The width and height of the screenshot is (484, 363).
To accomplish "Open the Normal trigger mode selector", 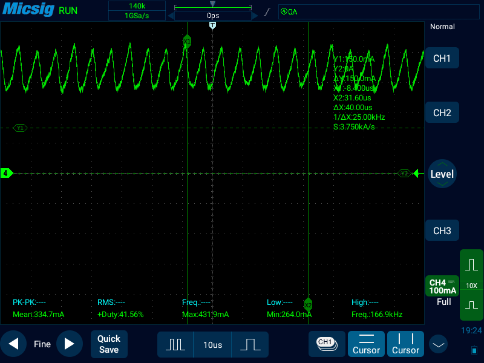I will 442,27.
